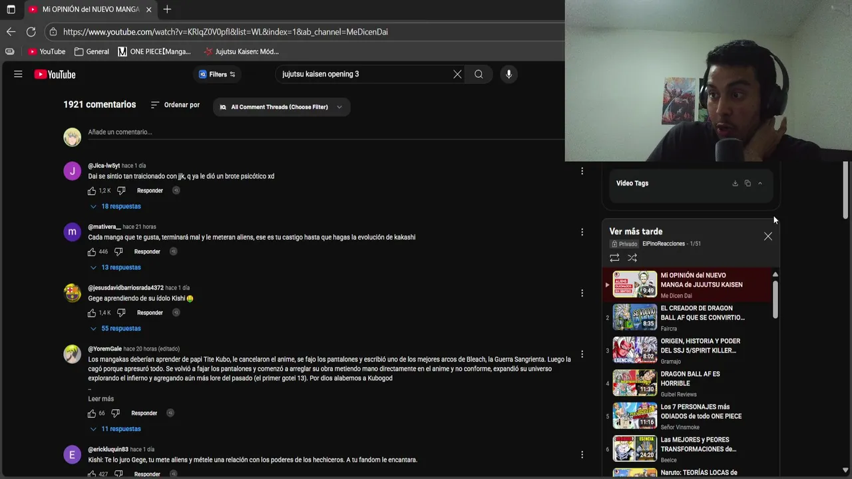852x479 pixels.
Task: Open options menu for @YoremGale comment
Action: pyautogui.click(x=582, y=354)
